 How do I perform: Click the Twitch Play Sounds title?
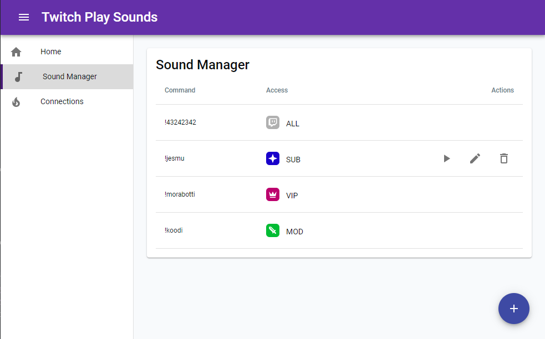[99, 17]
